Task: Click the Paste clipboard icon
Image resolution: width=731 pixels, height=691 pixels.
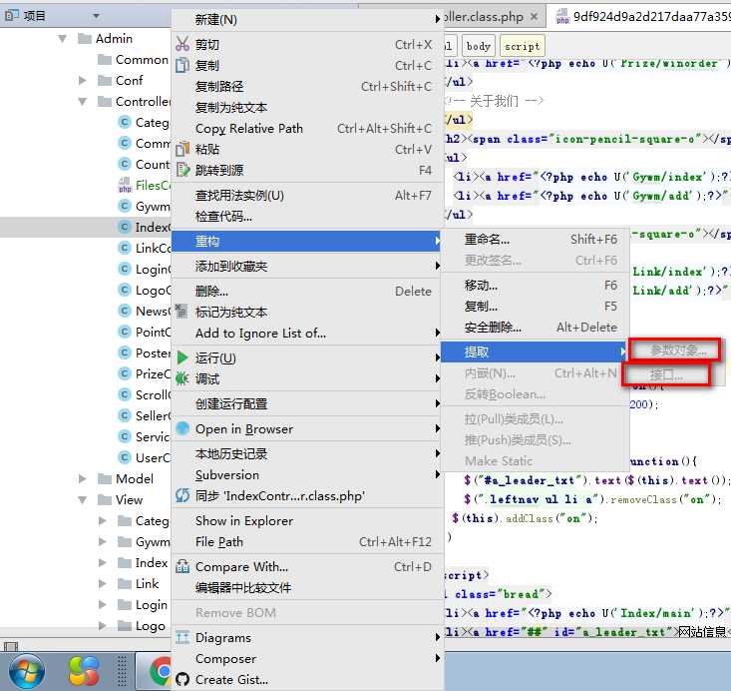Action: coord(183,149)
